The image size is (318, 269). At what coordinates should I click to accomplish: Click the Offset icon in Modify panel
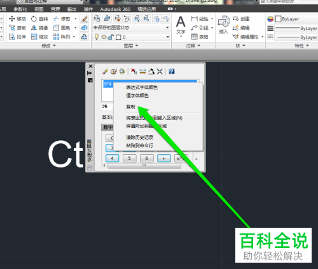[x=85, y=37]
